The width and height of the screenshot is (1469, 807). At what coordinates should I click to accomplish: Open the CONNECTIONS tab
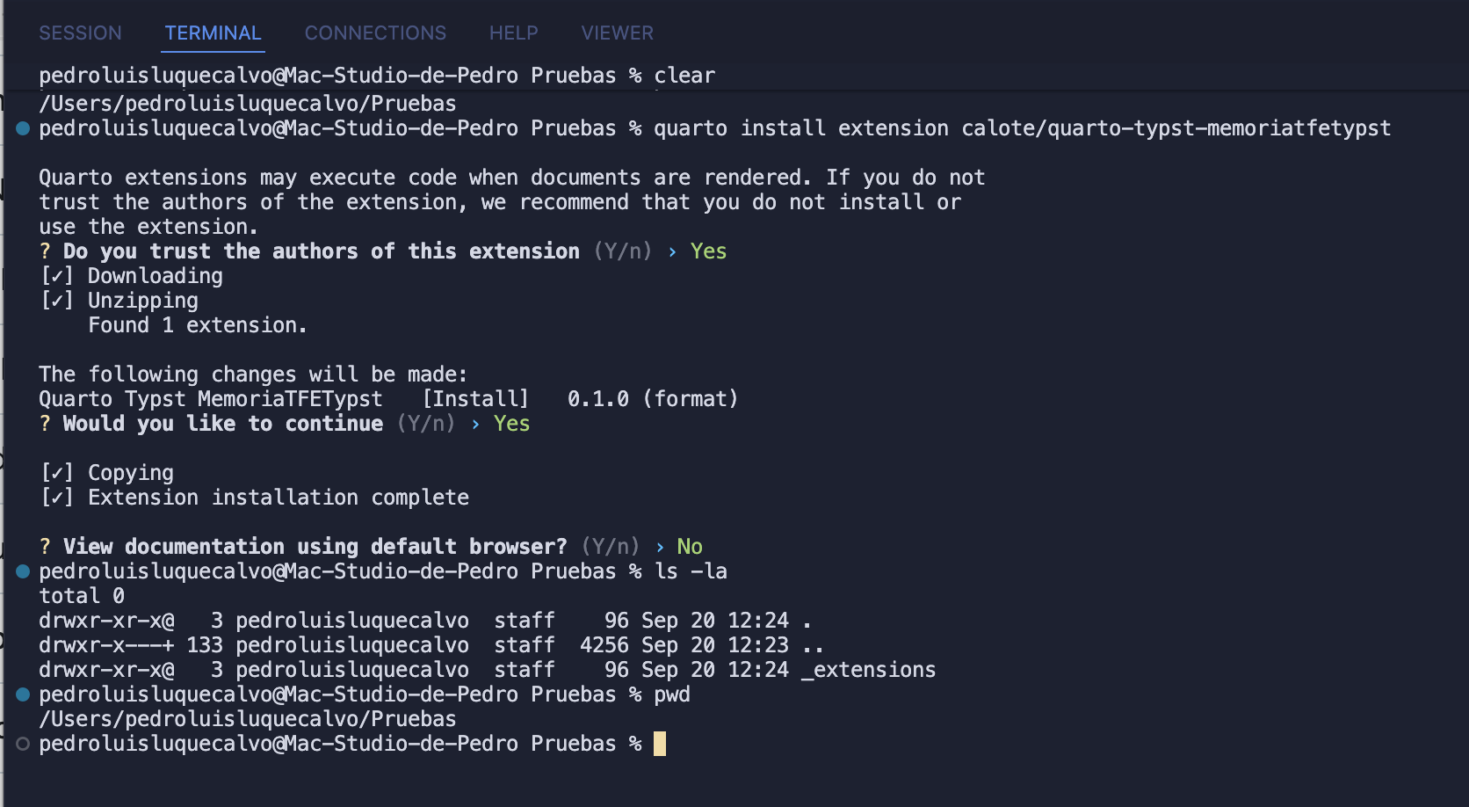tap(375, 33)
